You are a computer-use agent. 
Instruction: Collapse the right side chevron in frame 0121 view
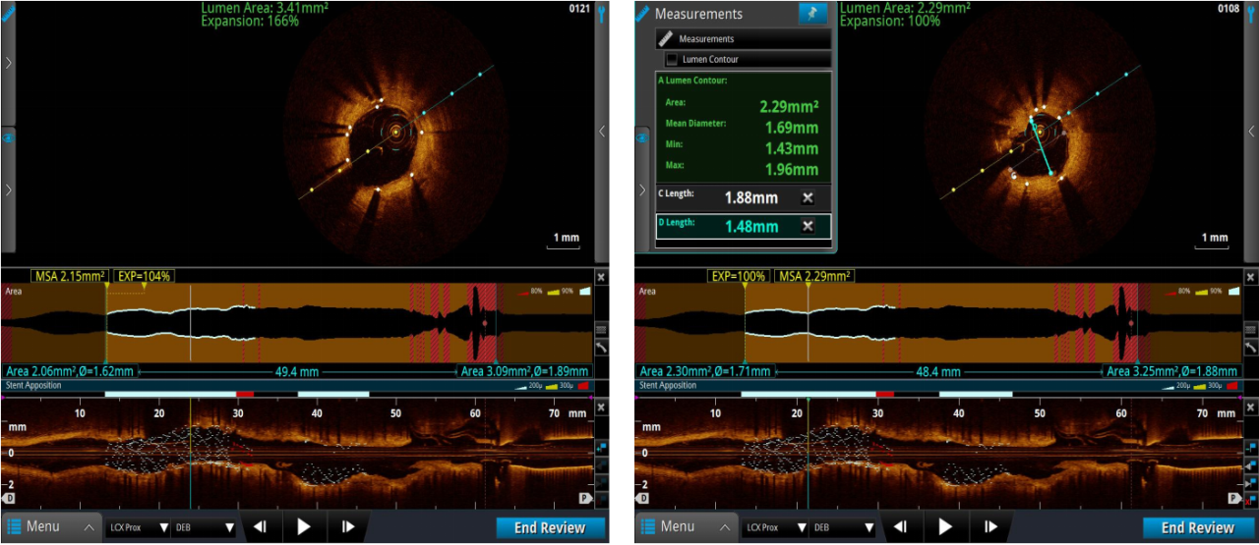[x=601, y=132]
